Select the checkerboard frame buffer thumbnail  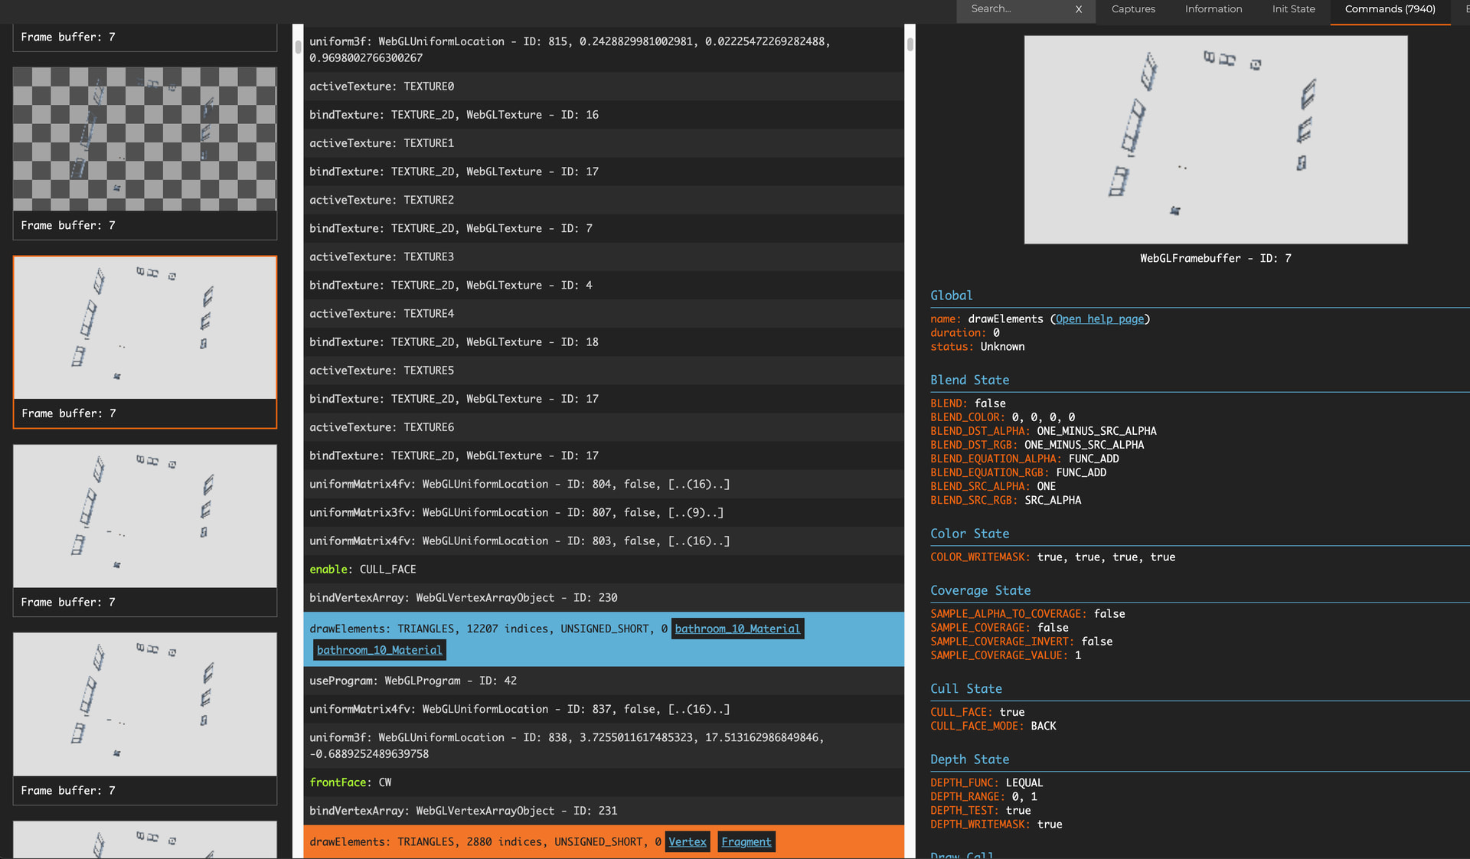pos(145,139)
